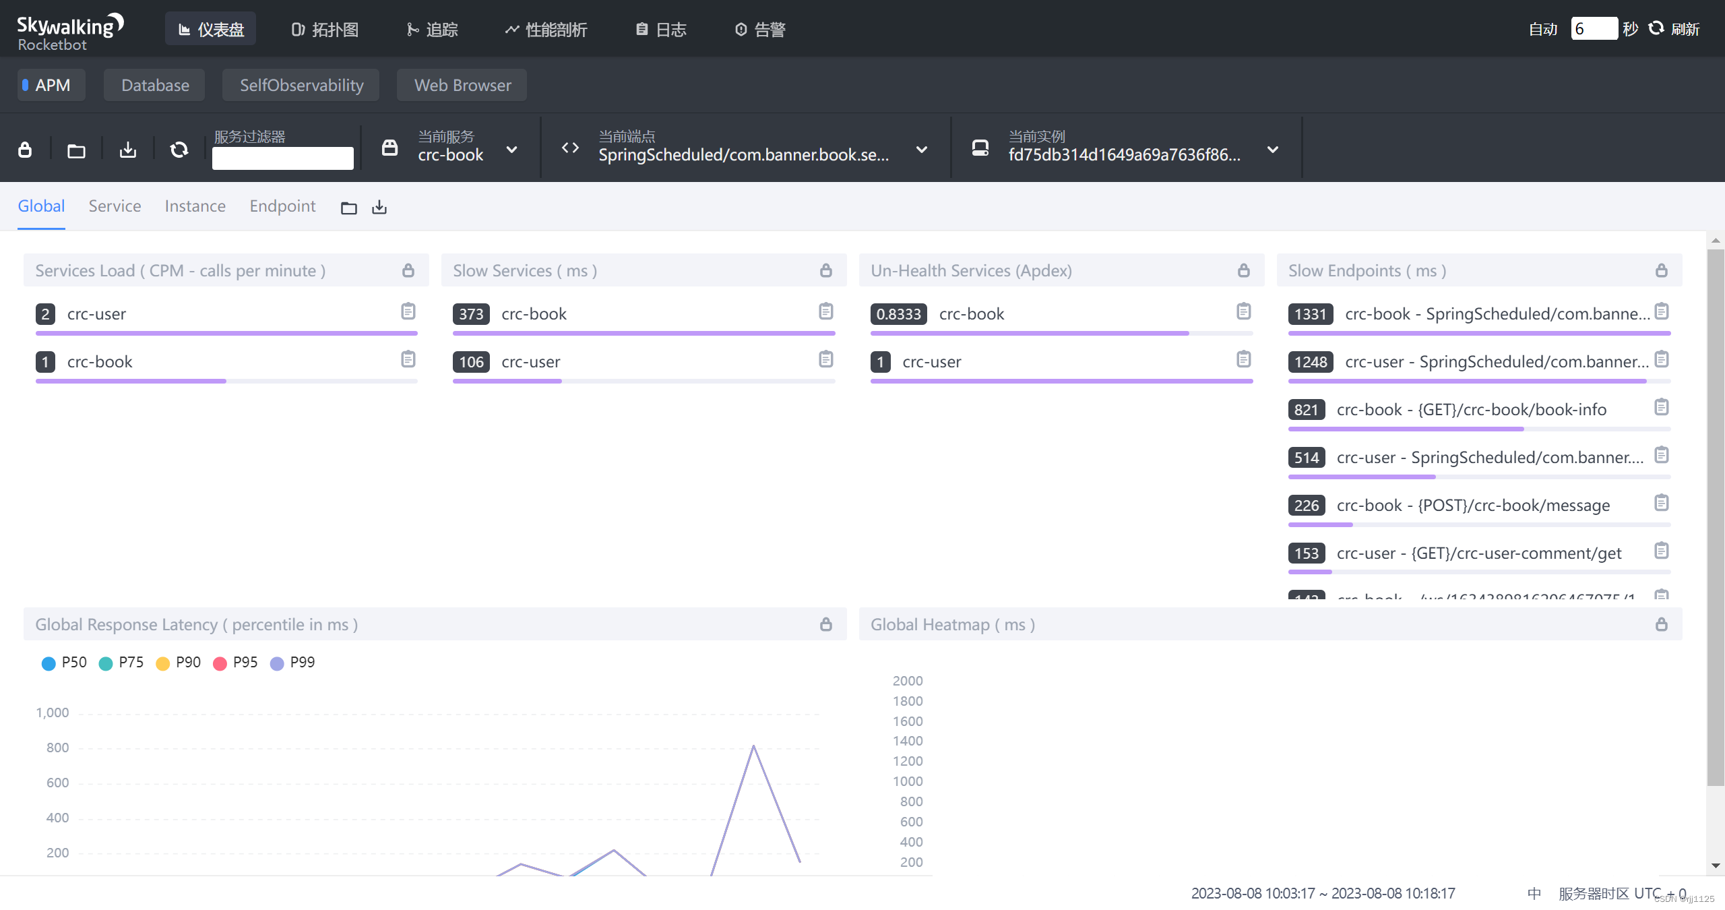Select the Web Browser dashboard group
1725x910 pixels.
click(x=462, y=85)
